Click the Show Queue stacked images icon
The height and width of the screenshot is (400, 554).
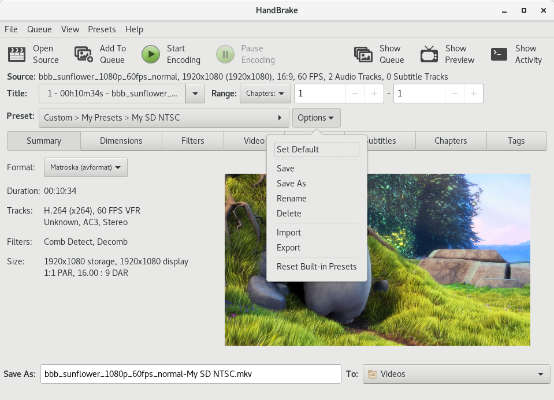point(363,54)
